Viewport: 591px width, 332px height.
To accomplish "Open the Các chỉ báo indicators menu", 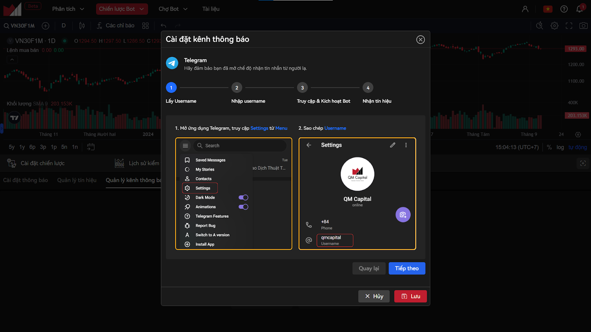I will [115, 25].
